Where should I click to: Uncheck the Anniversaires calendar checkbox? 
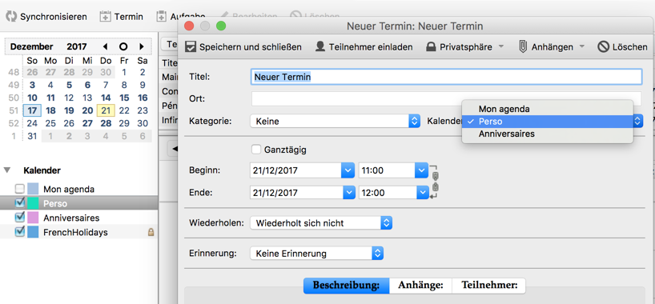pos(20,218)
